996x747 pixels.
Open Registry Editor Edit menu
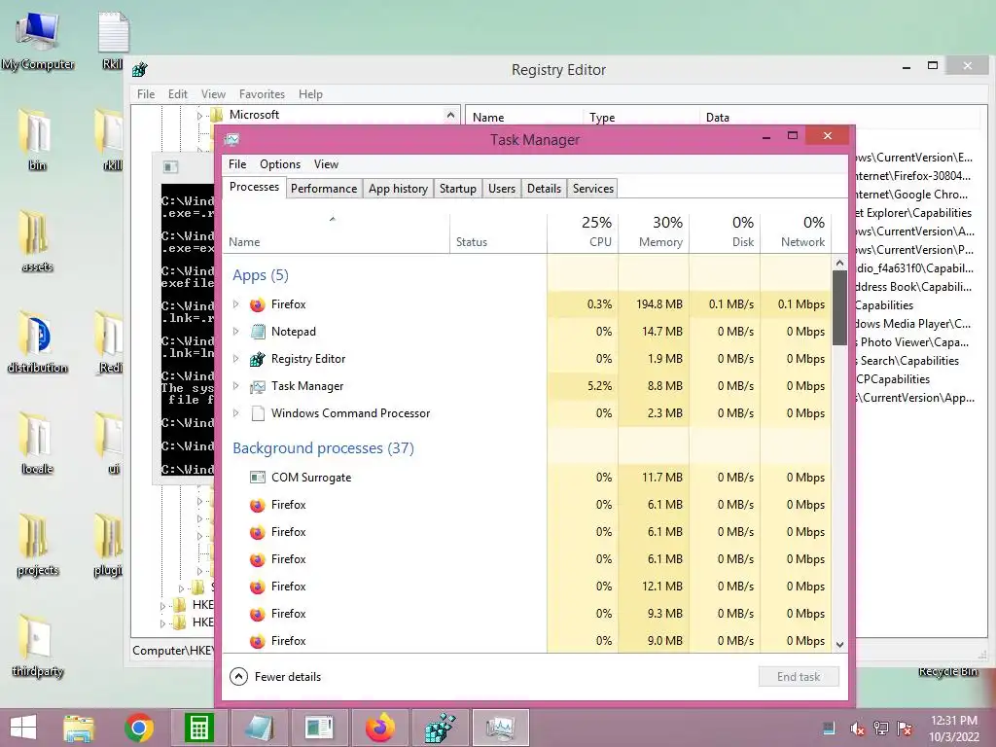point(178,94)
